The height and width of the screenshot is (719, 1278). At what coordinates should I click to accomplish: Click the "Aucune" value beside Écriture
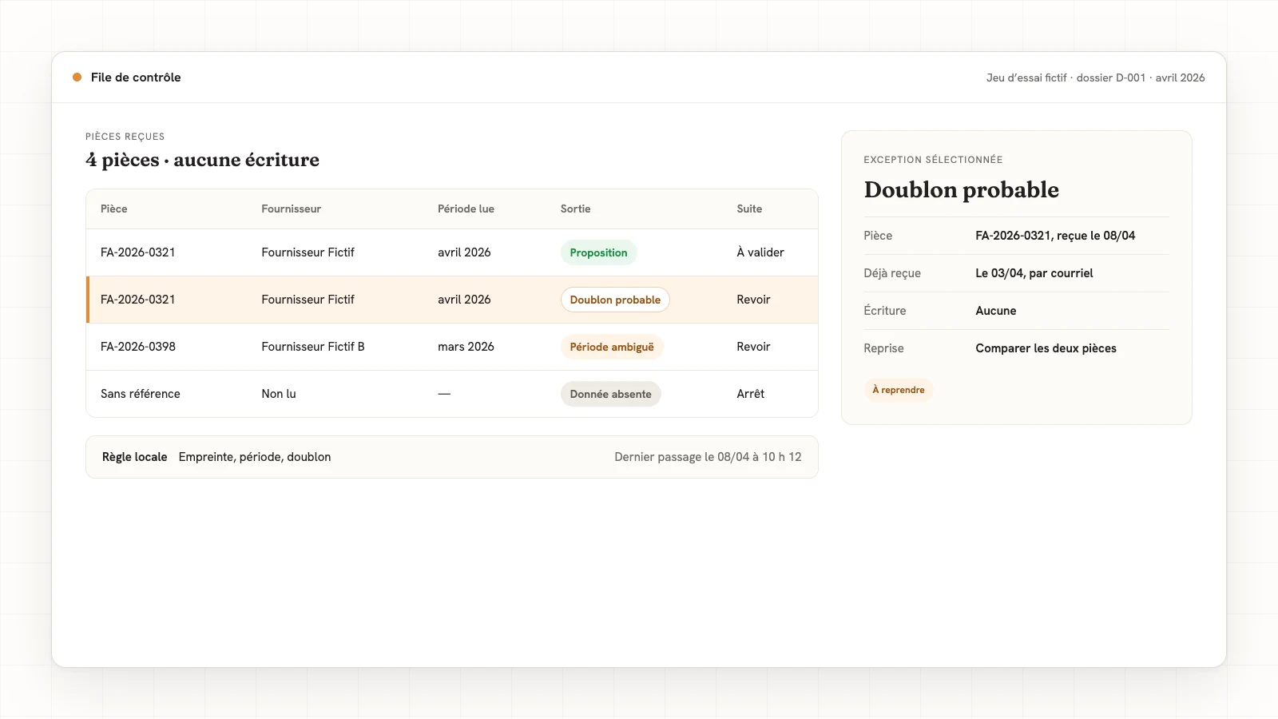click(x=996, y=311)
